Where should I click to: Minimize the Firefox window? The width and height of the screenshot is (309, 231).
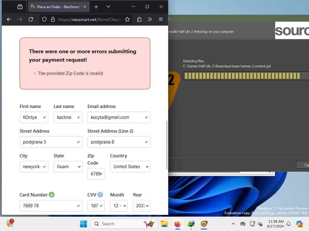133,7
